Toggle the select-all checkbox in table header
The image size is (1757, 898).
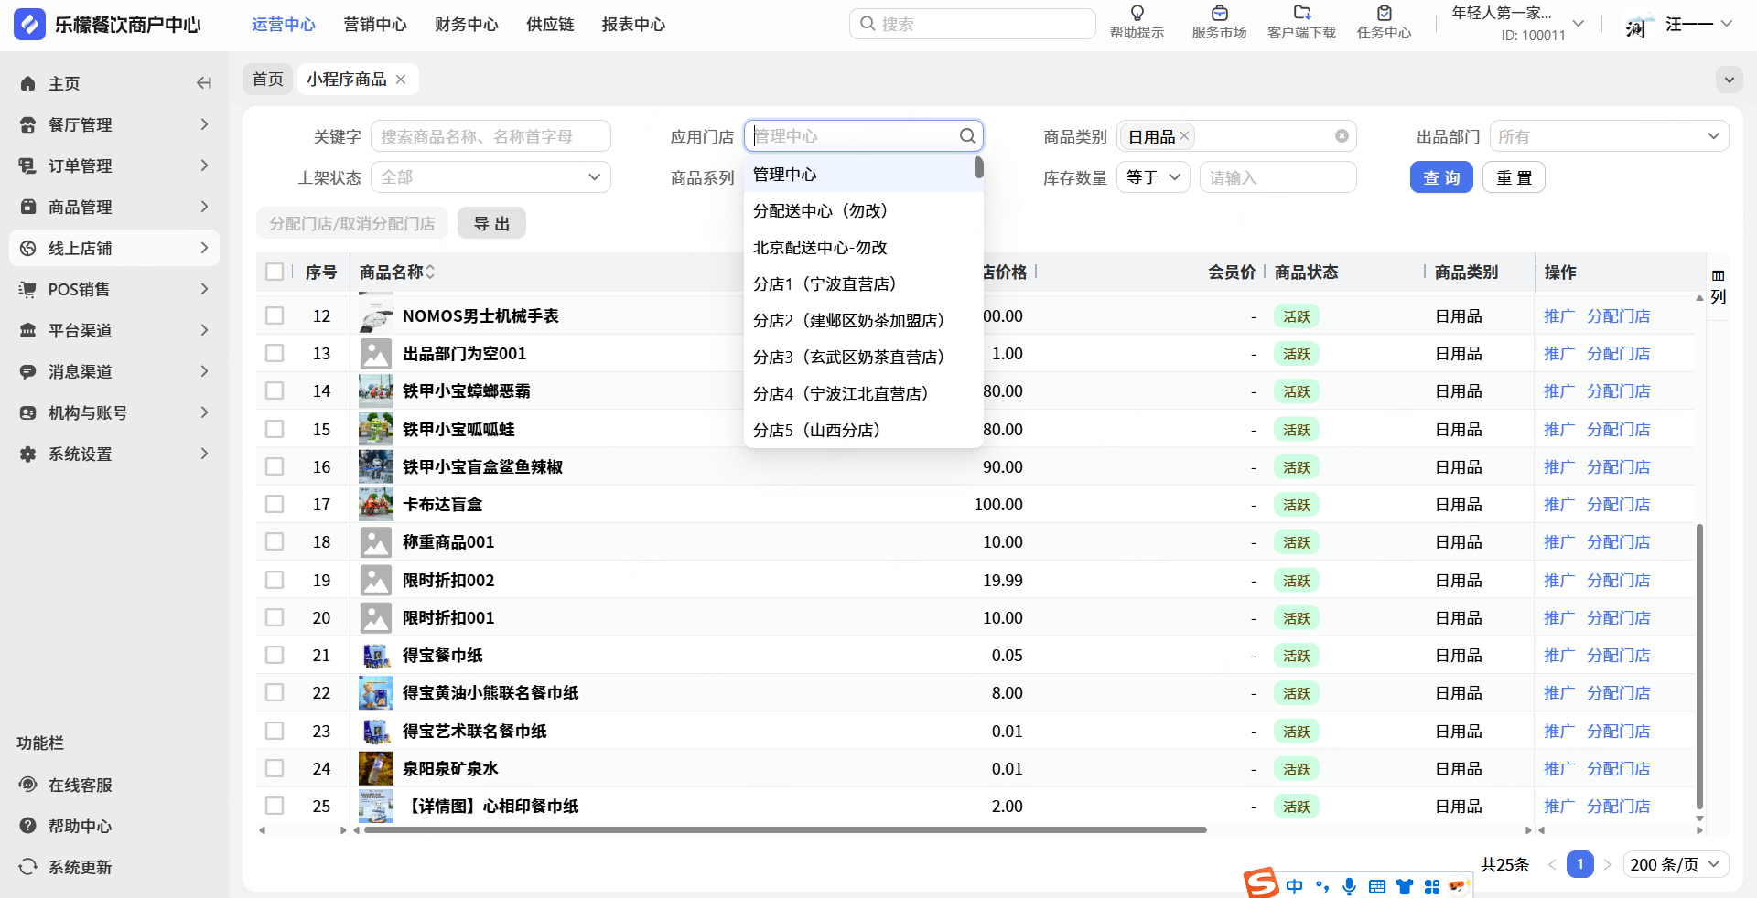pos(275,272)
